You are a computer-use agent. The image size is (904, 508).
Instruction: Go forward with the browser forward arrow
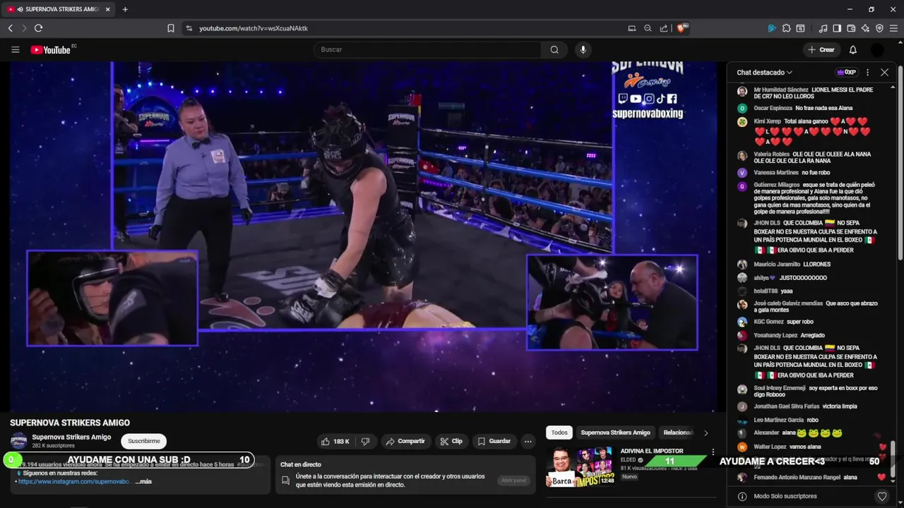click(24, 28)
